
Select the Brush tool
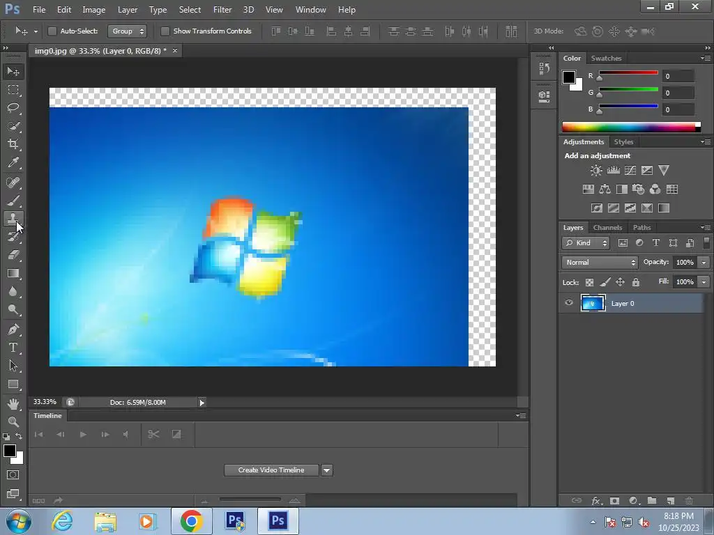pyautogui.click(x=13, y=201)
